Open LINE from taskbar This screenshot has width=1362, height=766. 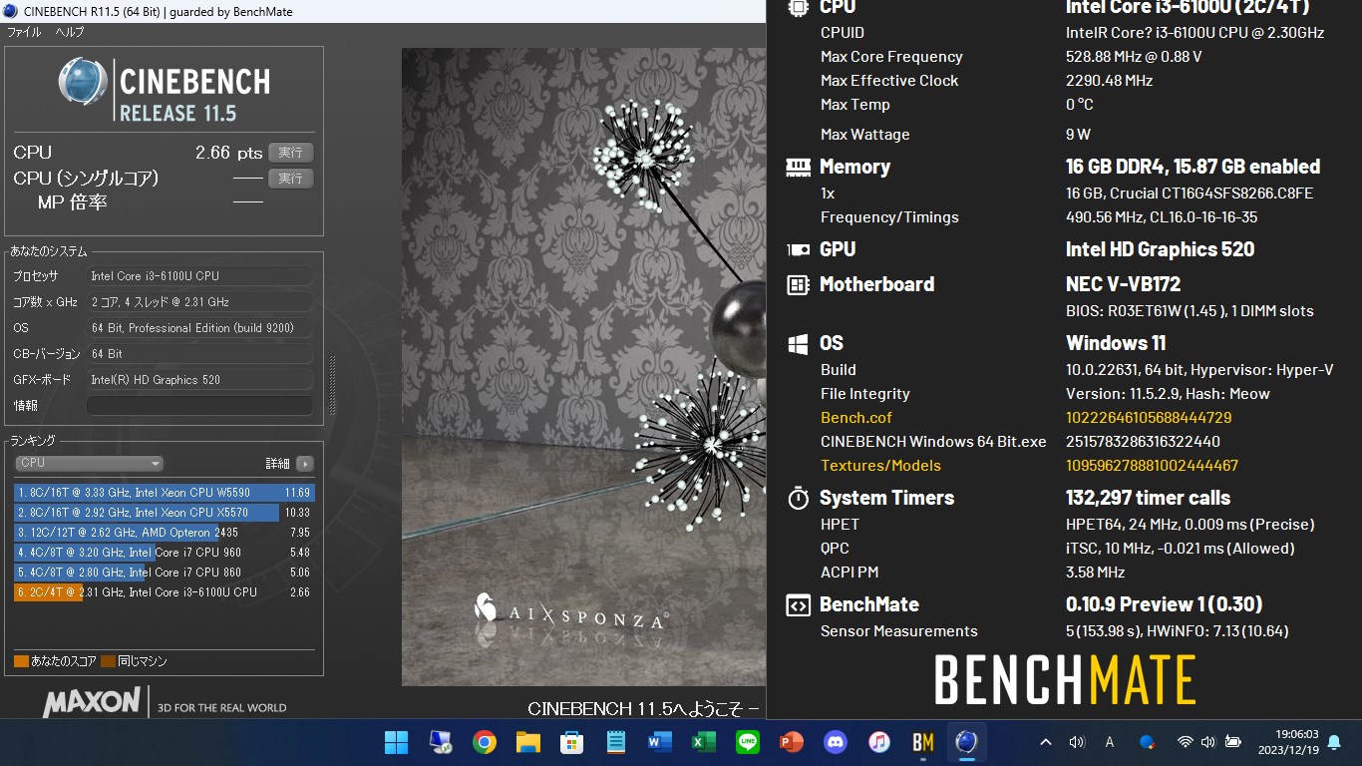coord(748,742)
